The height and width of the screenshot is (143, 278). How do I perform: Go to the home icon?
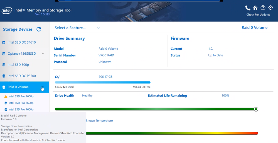coord(255,8)
